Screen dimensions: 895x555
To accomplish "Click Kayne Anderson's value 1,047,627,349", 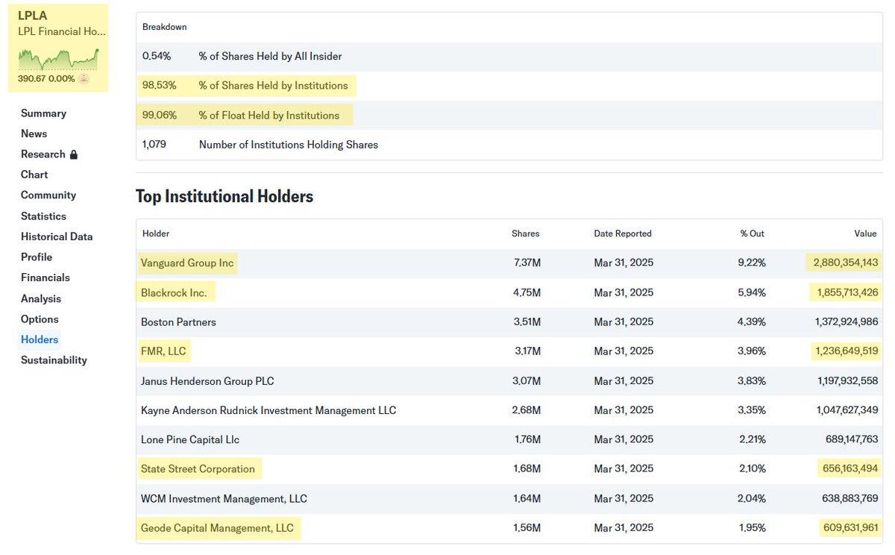I will pyautogui.click(x=847, y=410).
